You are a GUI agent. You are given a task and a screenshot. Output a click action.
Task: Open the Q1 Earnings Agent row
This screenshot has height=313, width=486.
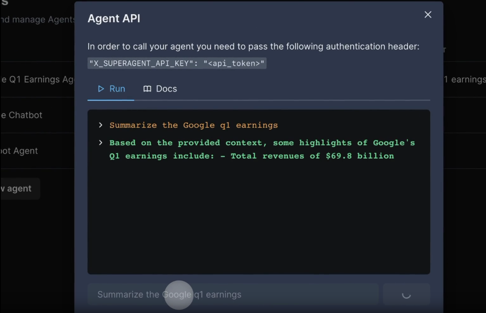pyautogui.click(x=37, y=79)
